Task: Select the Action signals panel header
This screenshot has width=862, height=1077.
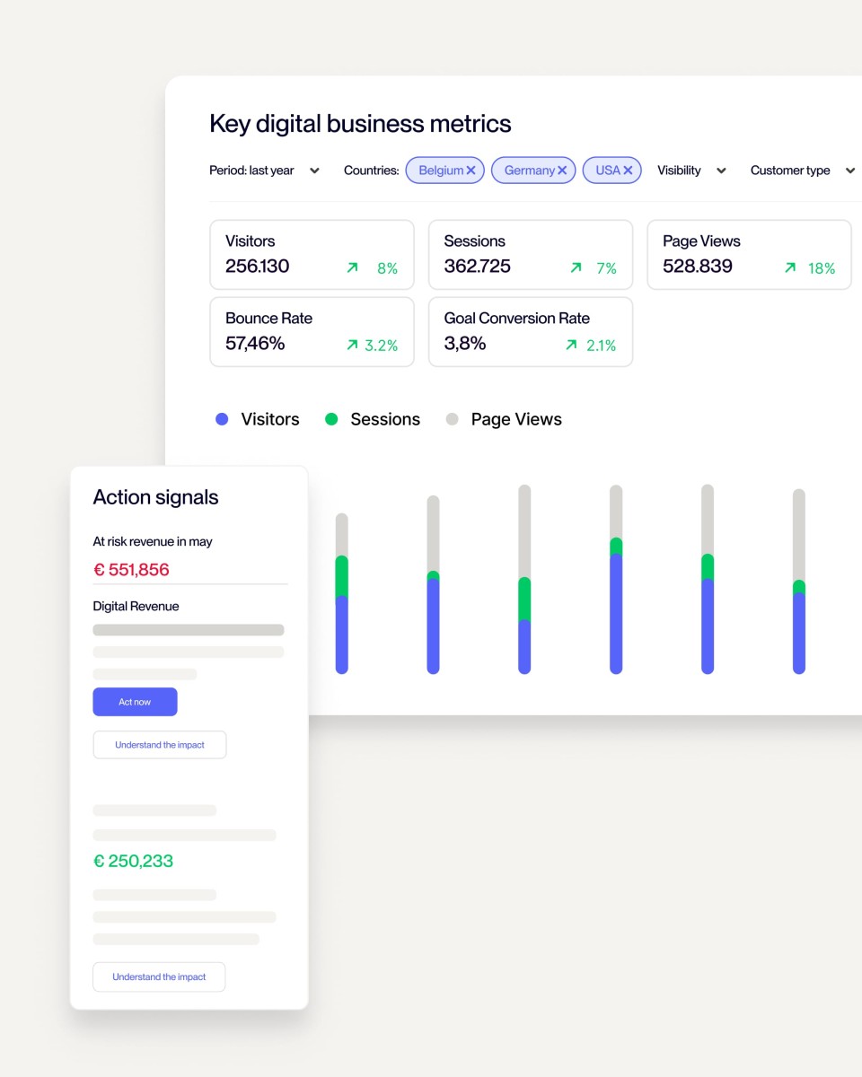Action: (x=156, y=497)
